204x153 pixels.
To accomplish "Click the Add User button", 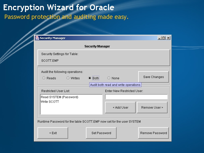I will (x=120, y=107).
